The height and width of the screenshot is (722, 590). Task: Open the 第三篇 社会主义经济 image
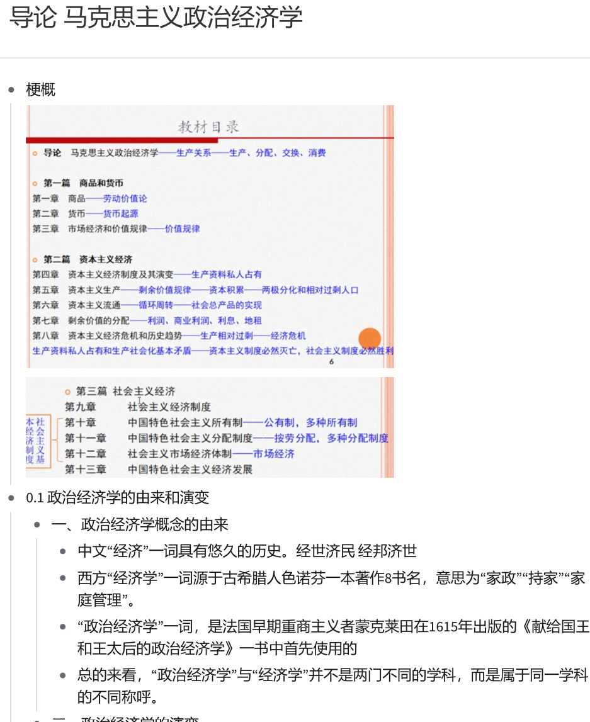(x=210, y=427)
